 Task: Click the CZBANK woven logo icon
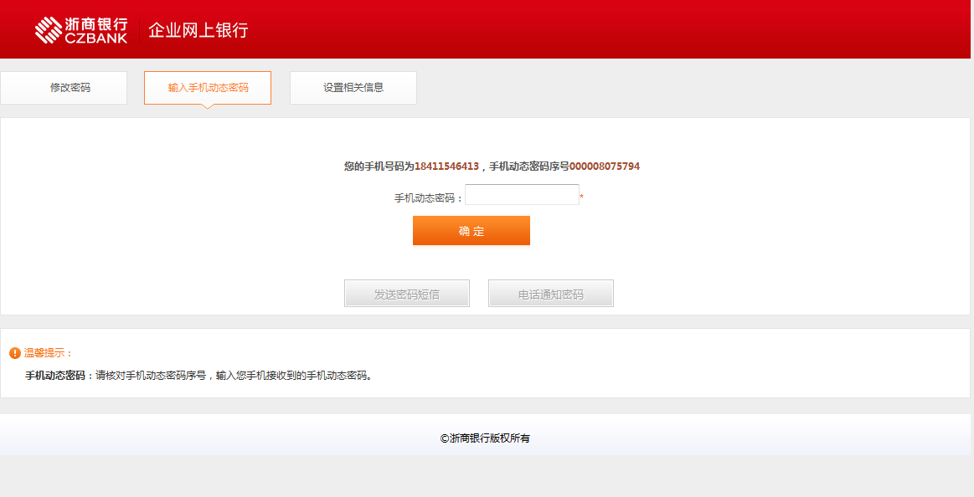pos(49,30)
